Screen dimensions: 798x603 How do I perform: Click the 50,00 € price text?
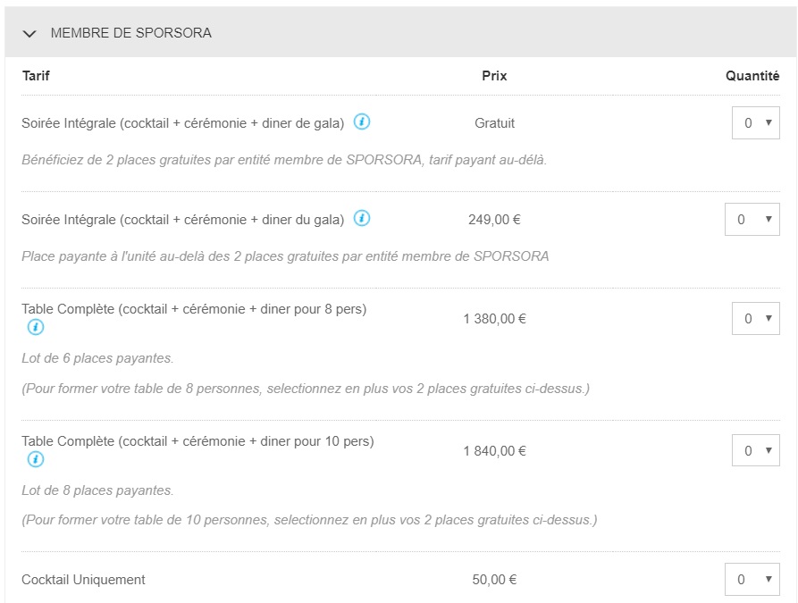(x=494, y=580)
